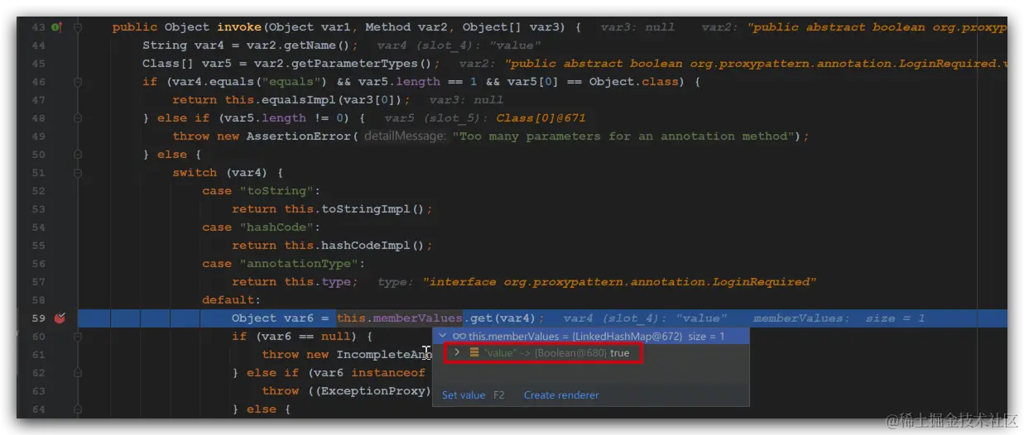Click the highlighted this.memberValues expression on line 59
This screenshot has width=1024, height=435.
(x=400, y=318)
